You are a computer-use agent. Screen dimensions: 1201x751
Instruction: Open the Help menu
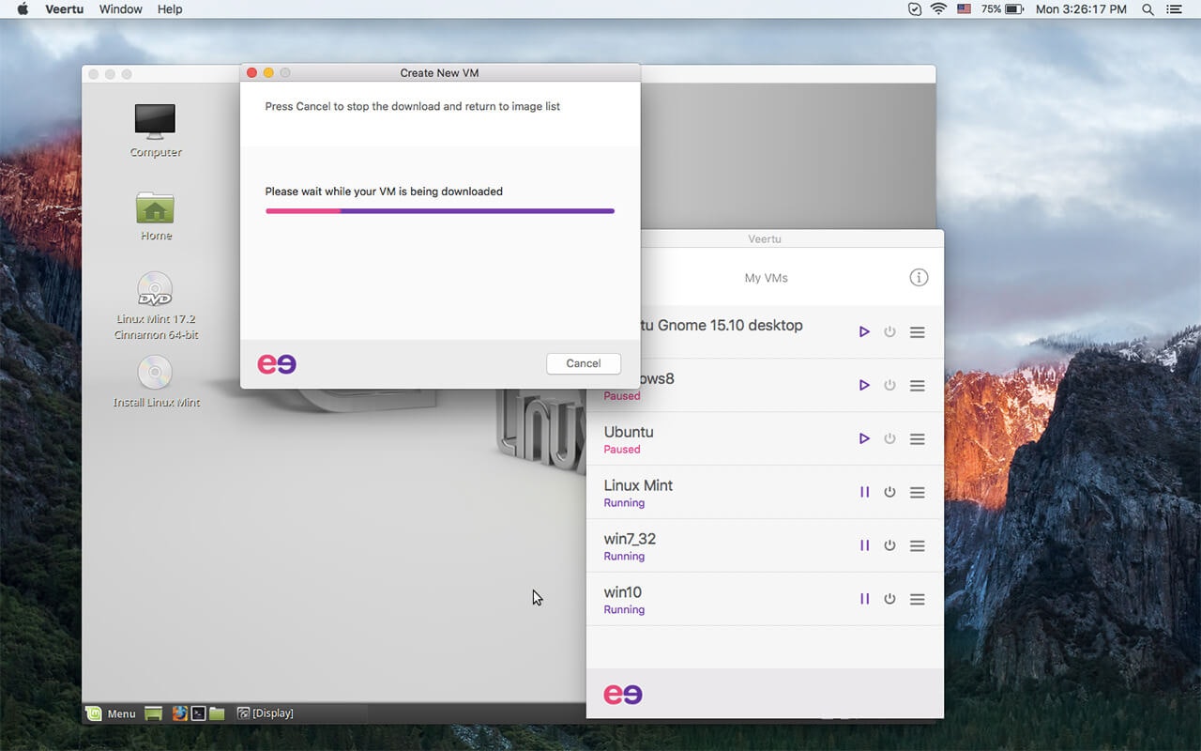point(170,9)
